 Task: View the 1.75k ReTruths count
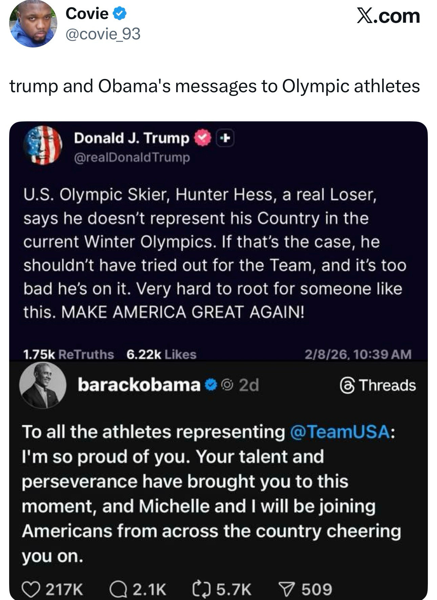tap(68, 355)
